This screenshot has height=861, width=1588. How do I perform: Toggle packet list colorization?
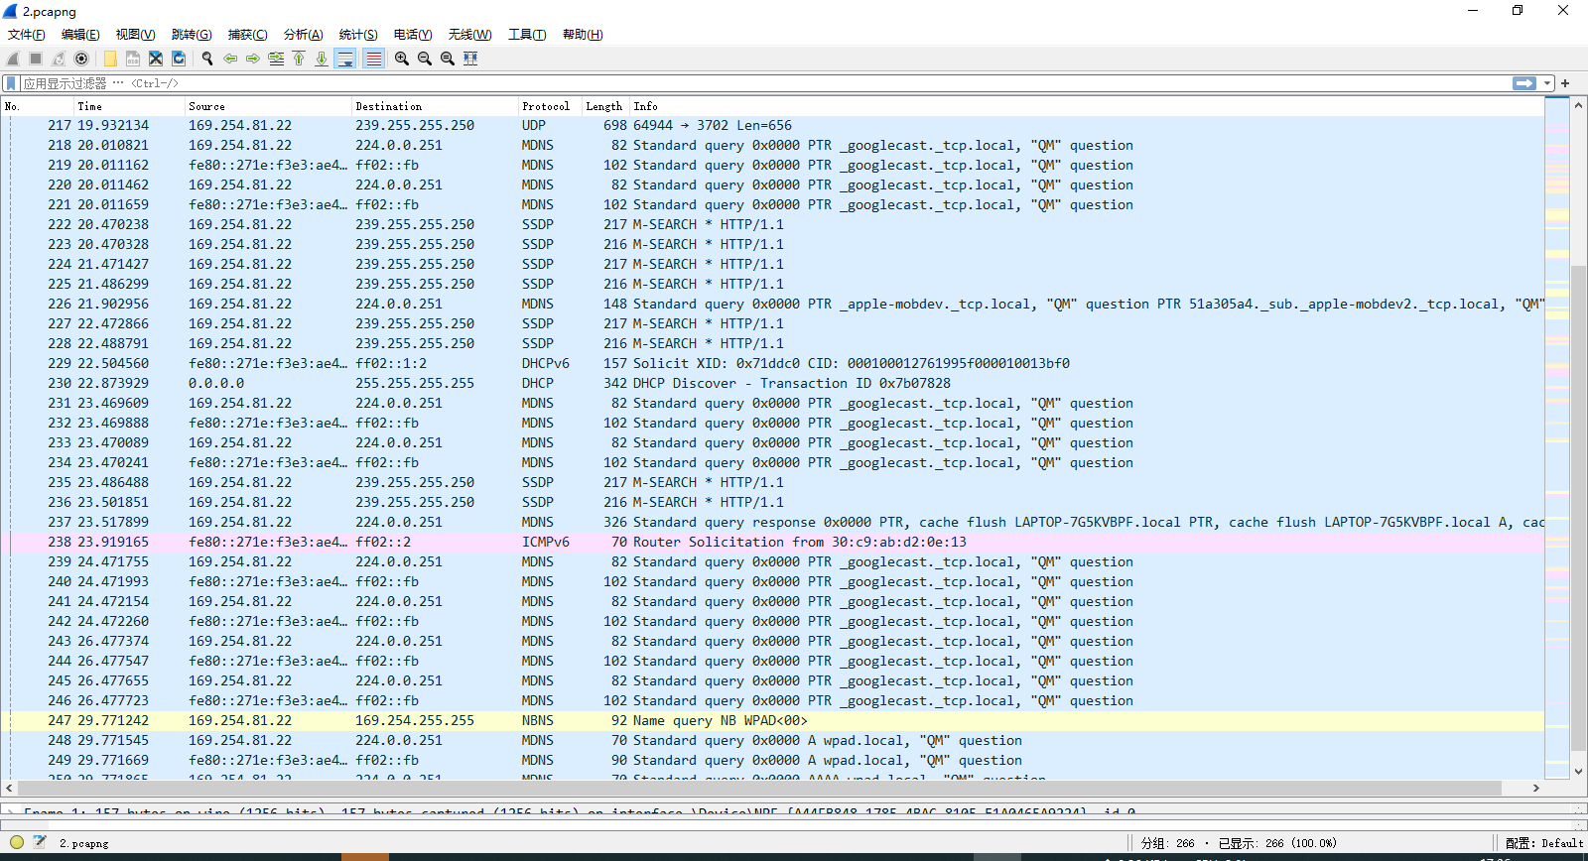[373, 59]
